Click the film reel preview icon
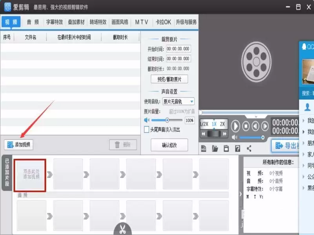The image size is (314, 235). point(256,62)
